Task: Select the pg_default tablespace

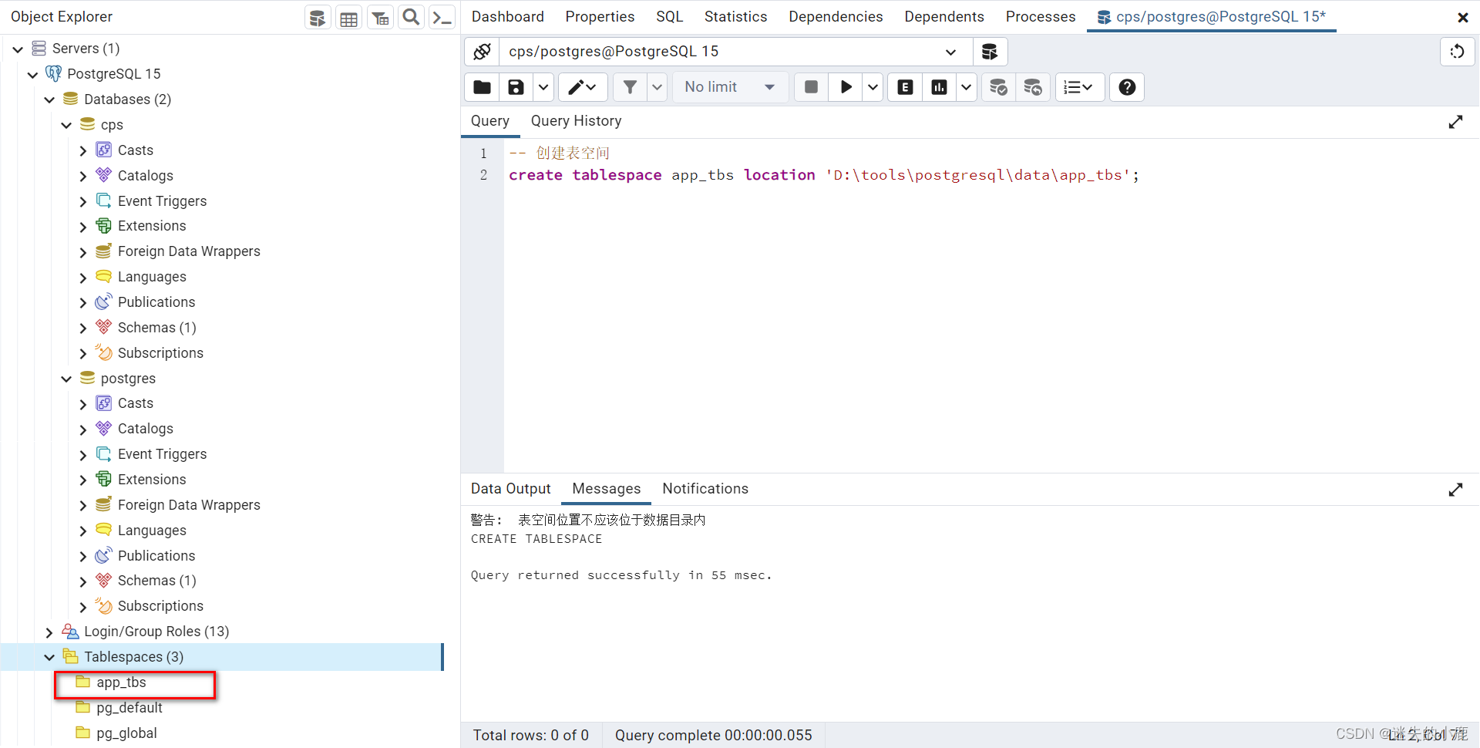Action: tap(129, 708)
